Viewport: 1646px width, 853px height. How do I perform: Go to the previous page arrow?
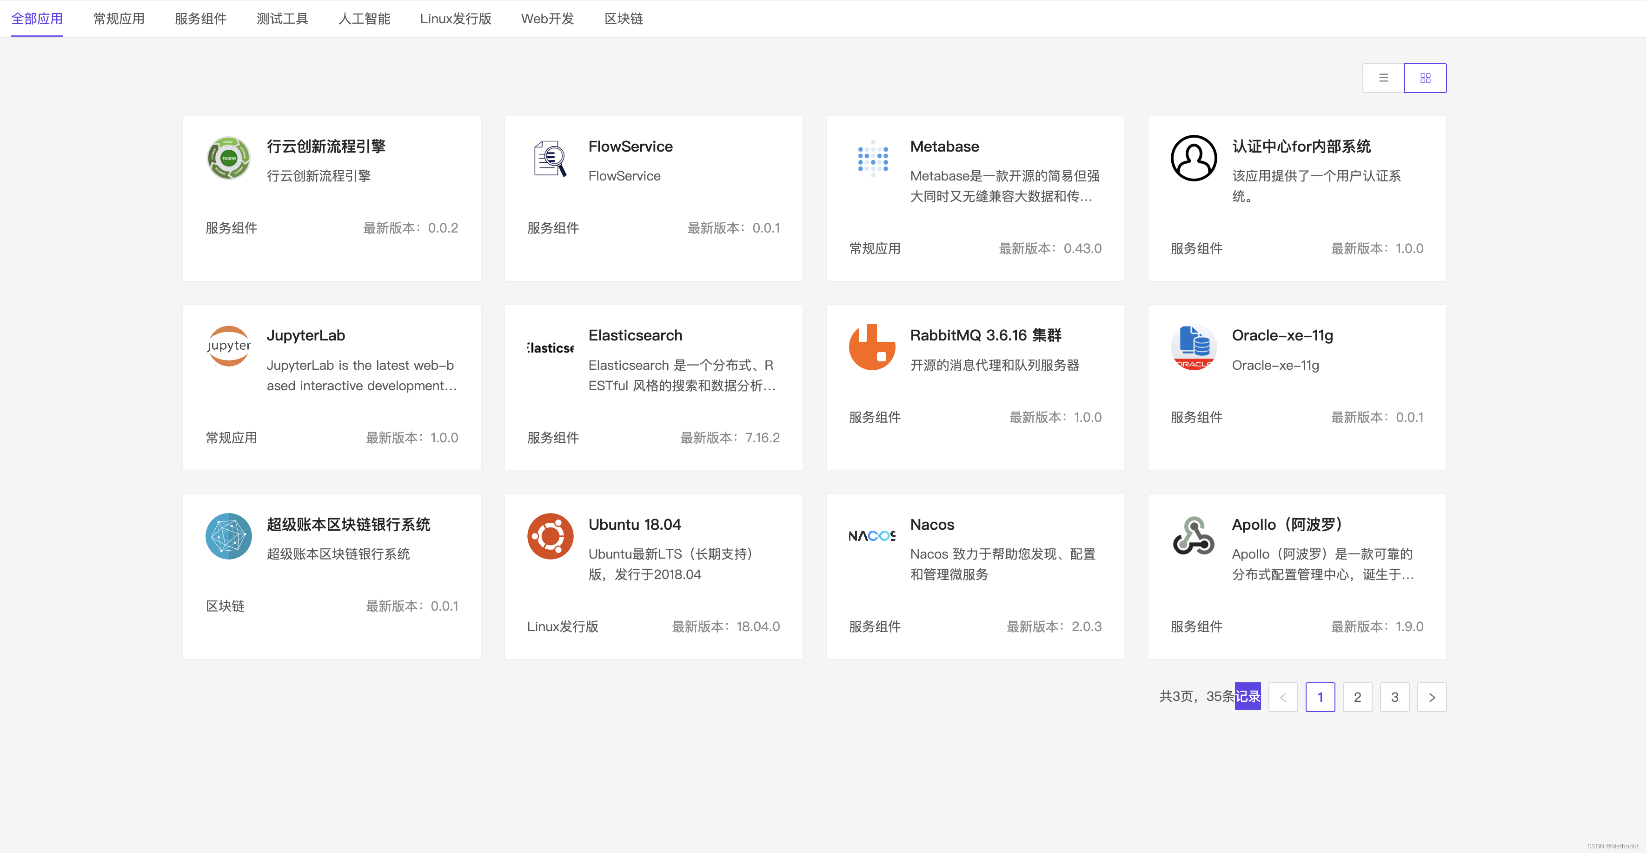[1283, 697]
